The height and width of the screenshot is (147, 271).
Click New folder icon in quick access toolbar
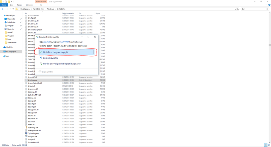coord(9,2)
